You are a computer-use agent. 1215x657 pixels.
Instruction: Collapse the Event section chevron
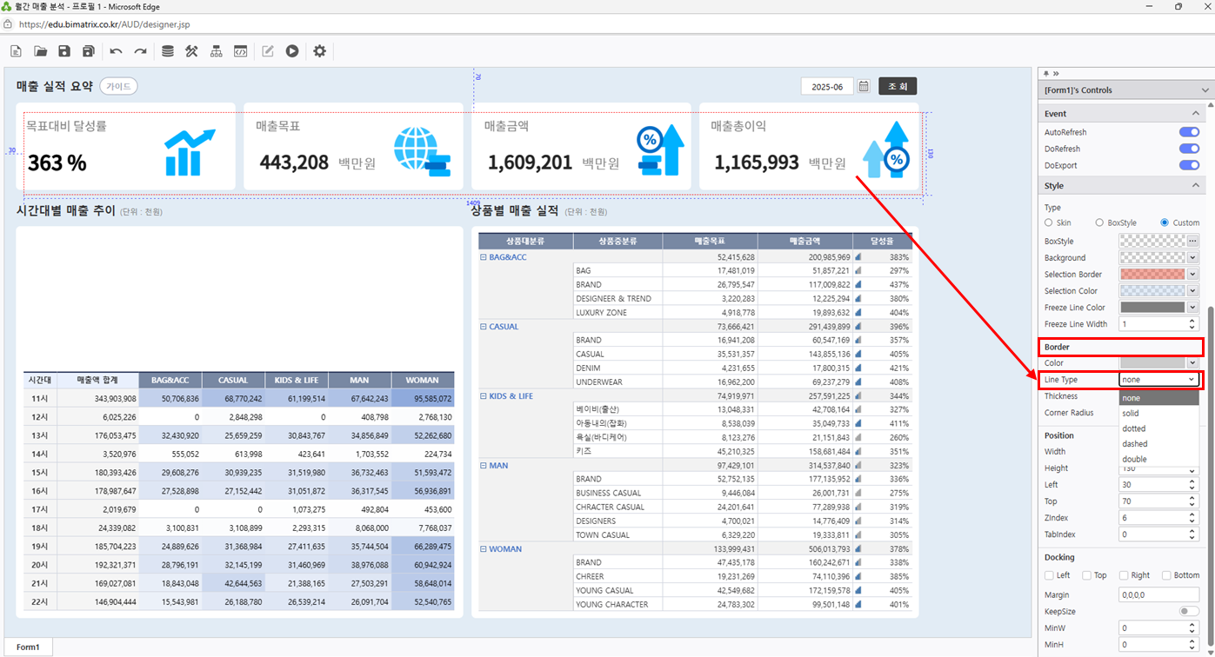point(1196,114)
